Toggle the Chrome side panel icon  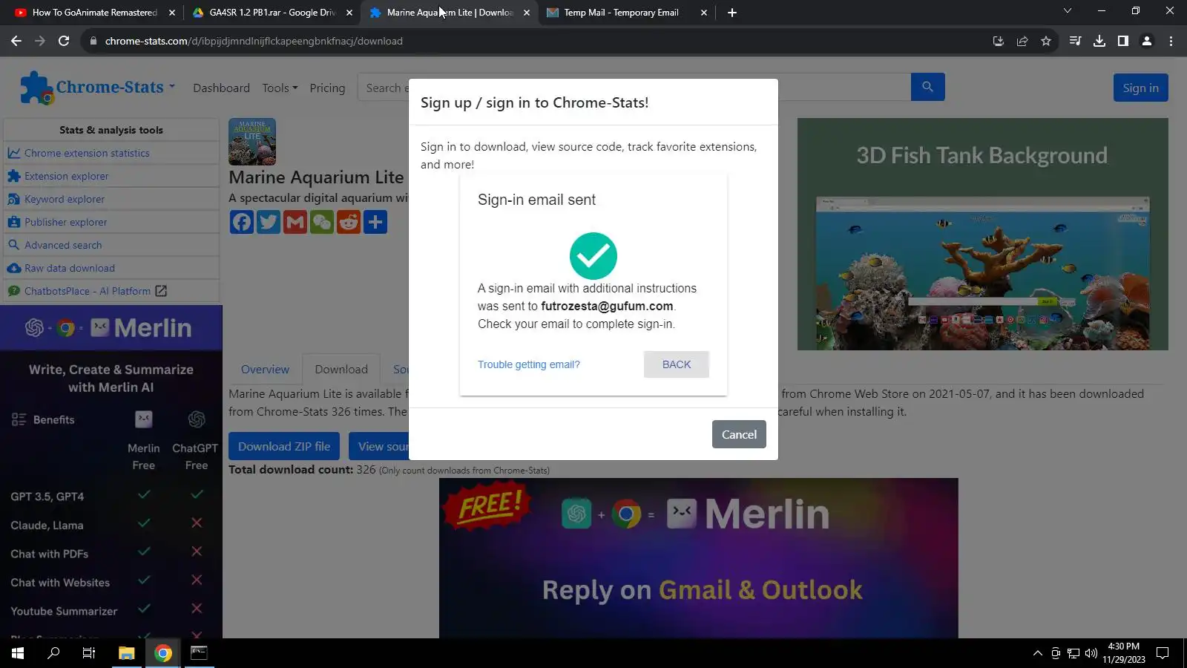click(x=1123, y=41)
